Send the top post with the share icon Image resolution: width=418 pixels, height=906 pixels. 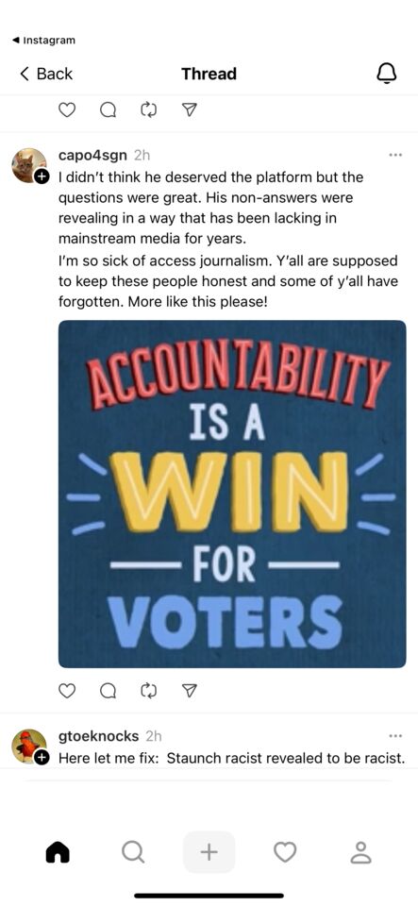[190, 109]
